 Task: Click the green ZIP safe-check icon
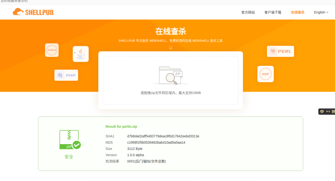70,139
